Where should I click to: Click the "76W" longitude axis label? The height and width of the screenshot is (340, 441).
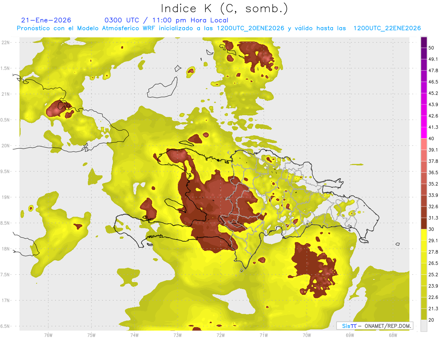coord(48,335)
